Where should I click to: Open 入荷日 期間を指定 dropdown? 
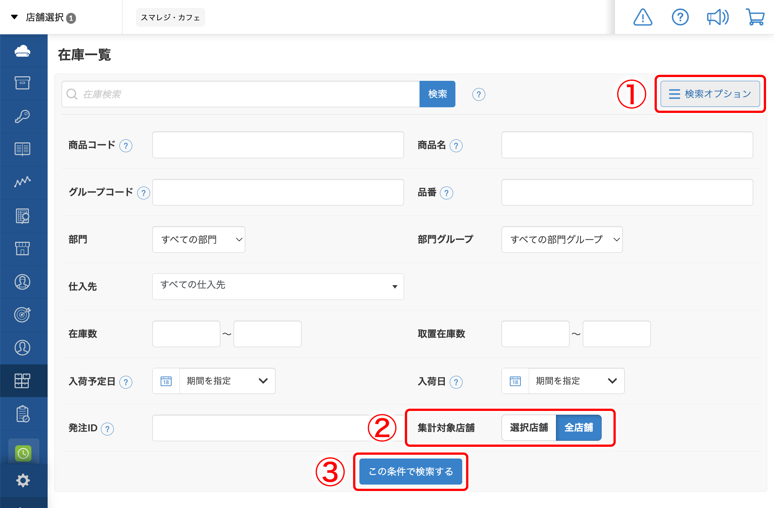(x=577, y=381)
